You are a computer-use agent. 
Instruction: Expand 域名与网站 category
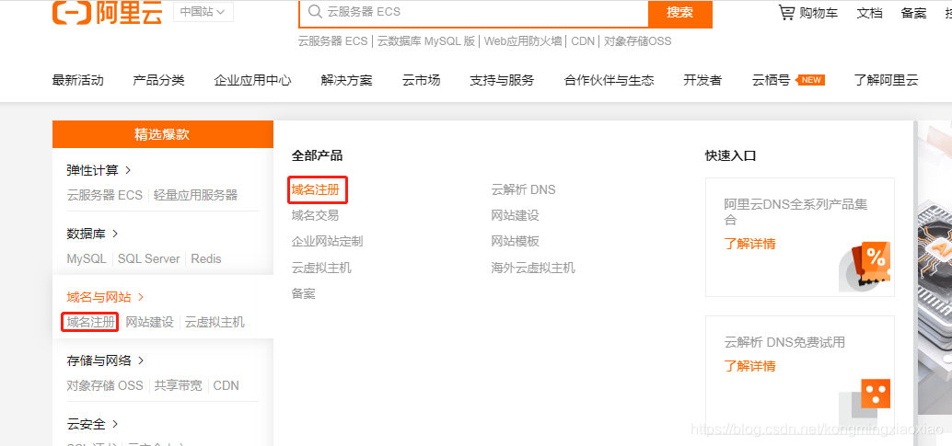pyautogui.click(x=105, y=297)
